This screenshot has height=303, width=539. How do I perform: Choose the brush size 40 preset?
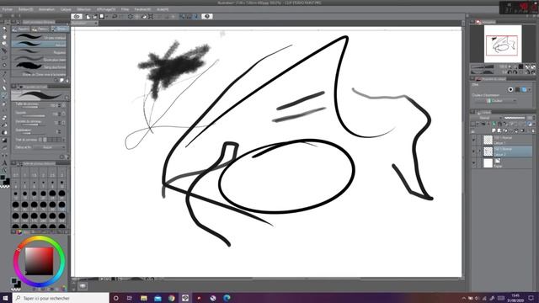pos(15,205)
